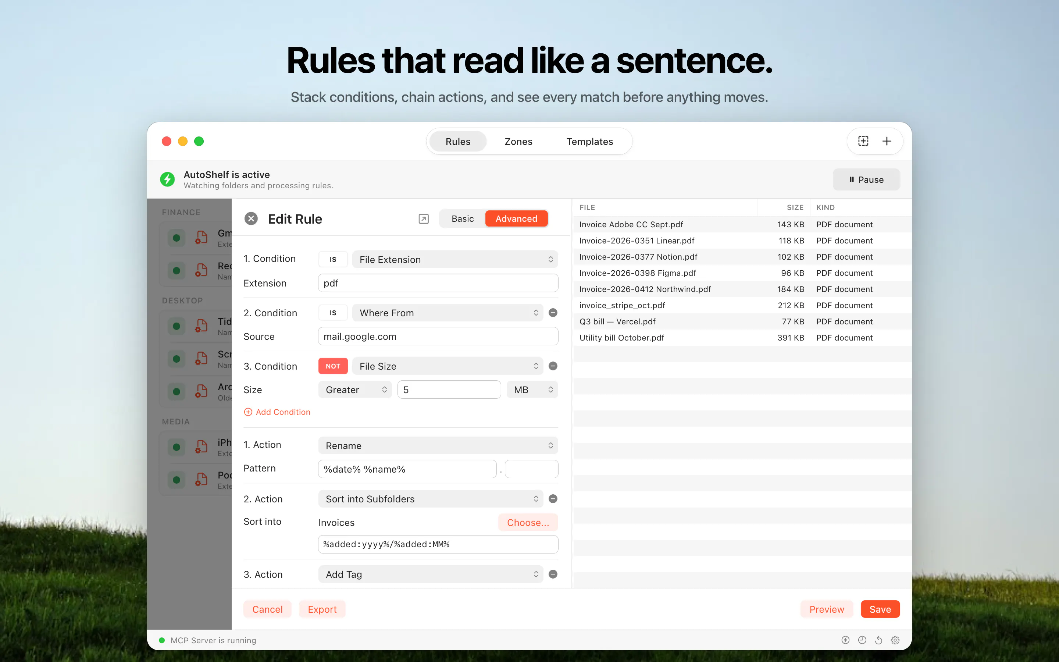The width and height of the screenshot is (1059, 662).
Task: Open the history clock icon in the status bar
Action: [862, 640]
